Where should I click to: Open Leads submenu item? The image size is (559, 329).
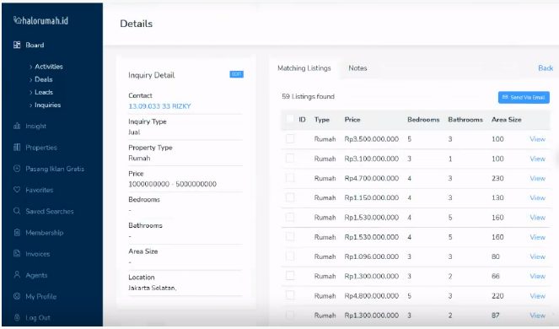click(44, 92)
